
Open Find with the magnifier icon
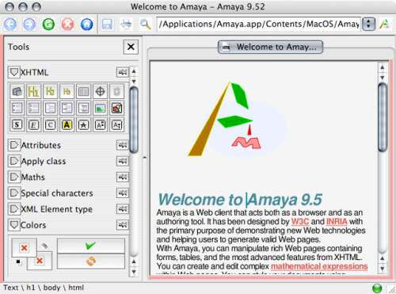[x=146, y=25]
